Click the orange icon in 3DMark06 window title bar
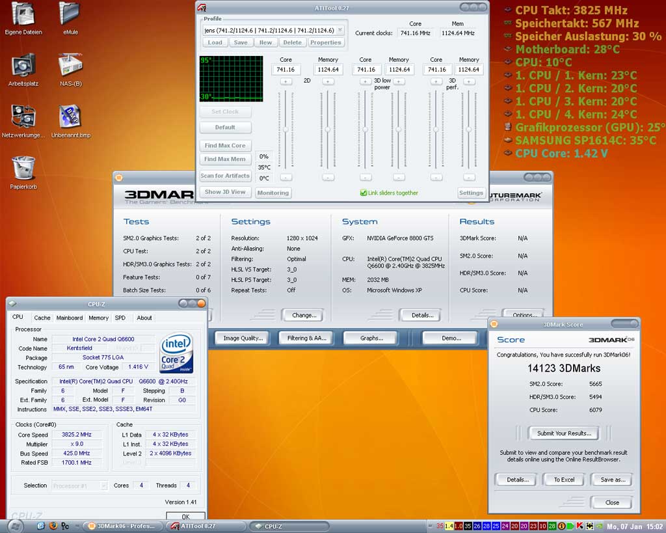 119,178
